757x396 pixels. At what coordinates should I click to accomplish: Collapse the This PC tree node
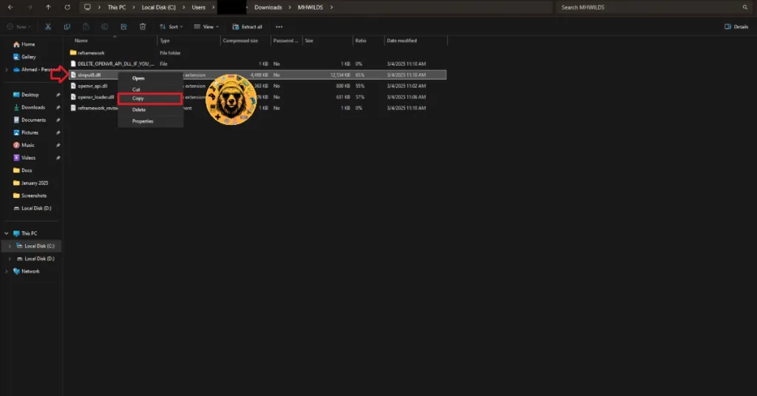point(7,233)
